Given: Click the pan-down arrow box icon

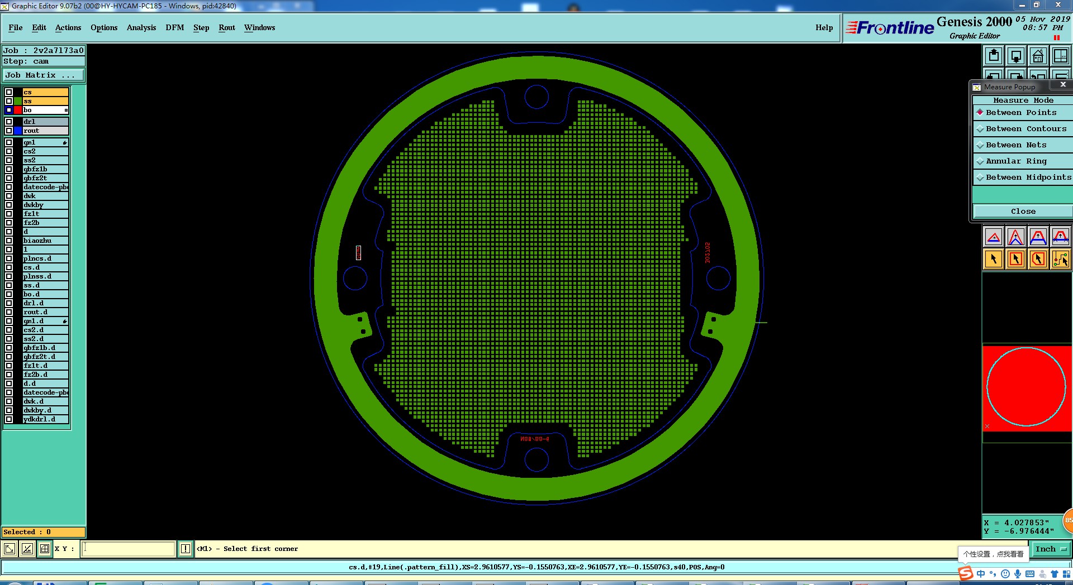Looking at the screenshot, I should click(1016, 56).
